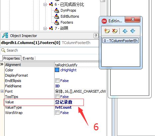This screenshot has height=136, width=155.
Task: Click the FieldName property name
Action: [x=13, y=86]
